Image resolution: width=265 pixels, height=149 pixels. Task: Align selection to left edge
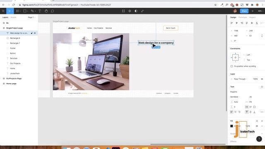(x=231, y=23)
